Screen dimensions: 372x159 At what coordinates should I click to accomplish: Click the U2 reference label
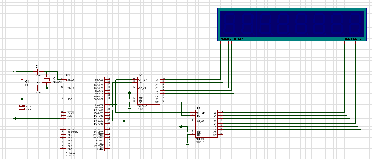[x=139, y=75]
